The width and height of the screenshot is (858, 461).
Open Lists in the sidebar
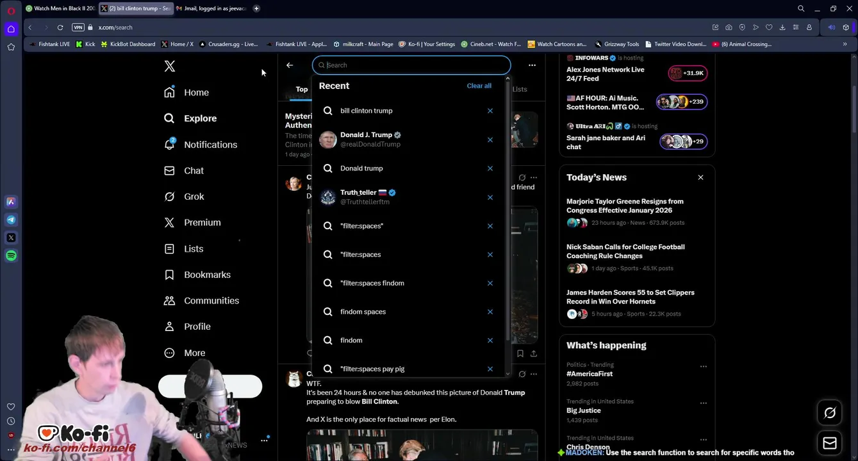[184, 249]
